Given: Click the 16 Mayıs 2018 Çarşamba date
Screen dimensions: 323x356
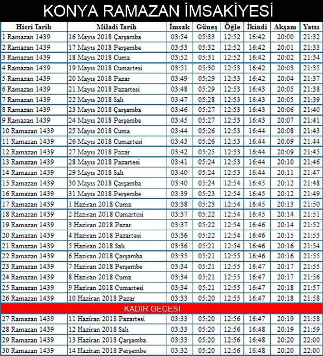Looking at the screenshot, I should tap(104, 37).
